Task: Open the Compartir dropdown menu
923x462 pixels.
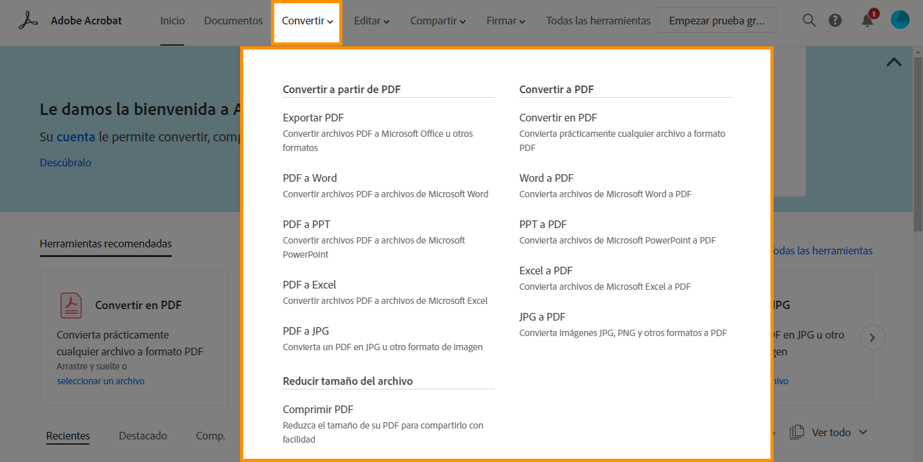Action: coord(438,21)
